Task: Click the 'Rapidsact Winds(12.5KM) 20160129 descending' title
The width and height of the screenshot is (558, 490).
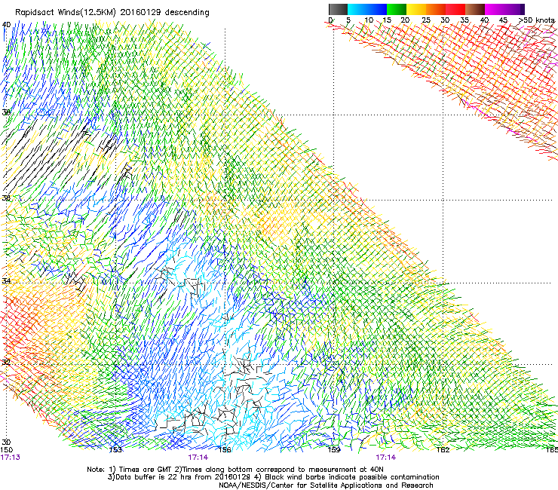Action: (x=112, y=13)
